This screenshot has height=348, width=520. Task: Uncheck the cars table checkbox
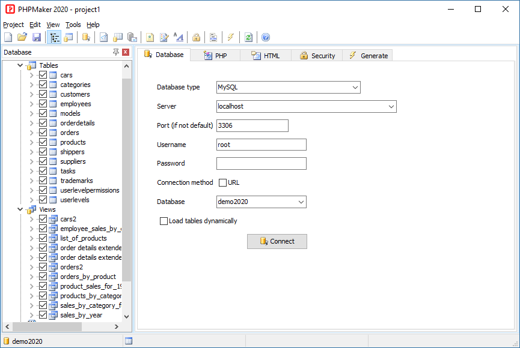[x=43, y=75]
